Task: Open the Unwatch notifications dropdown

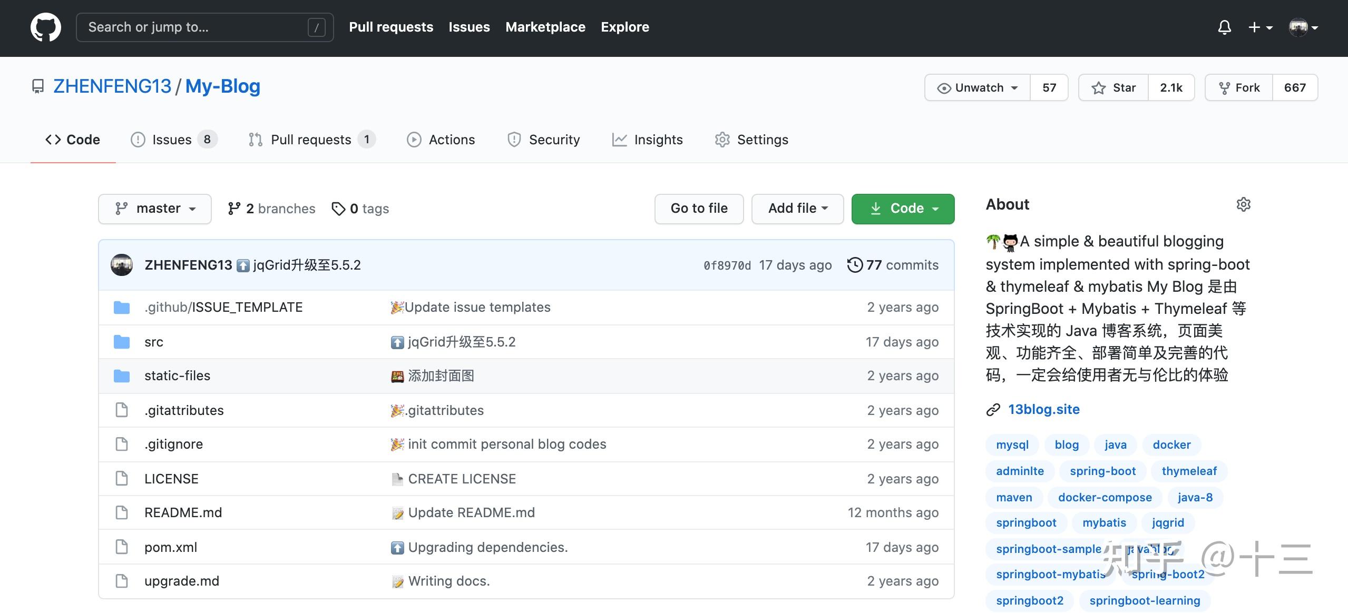Action: (978, 87)
